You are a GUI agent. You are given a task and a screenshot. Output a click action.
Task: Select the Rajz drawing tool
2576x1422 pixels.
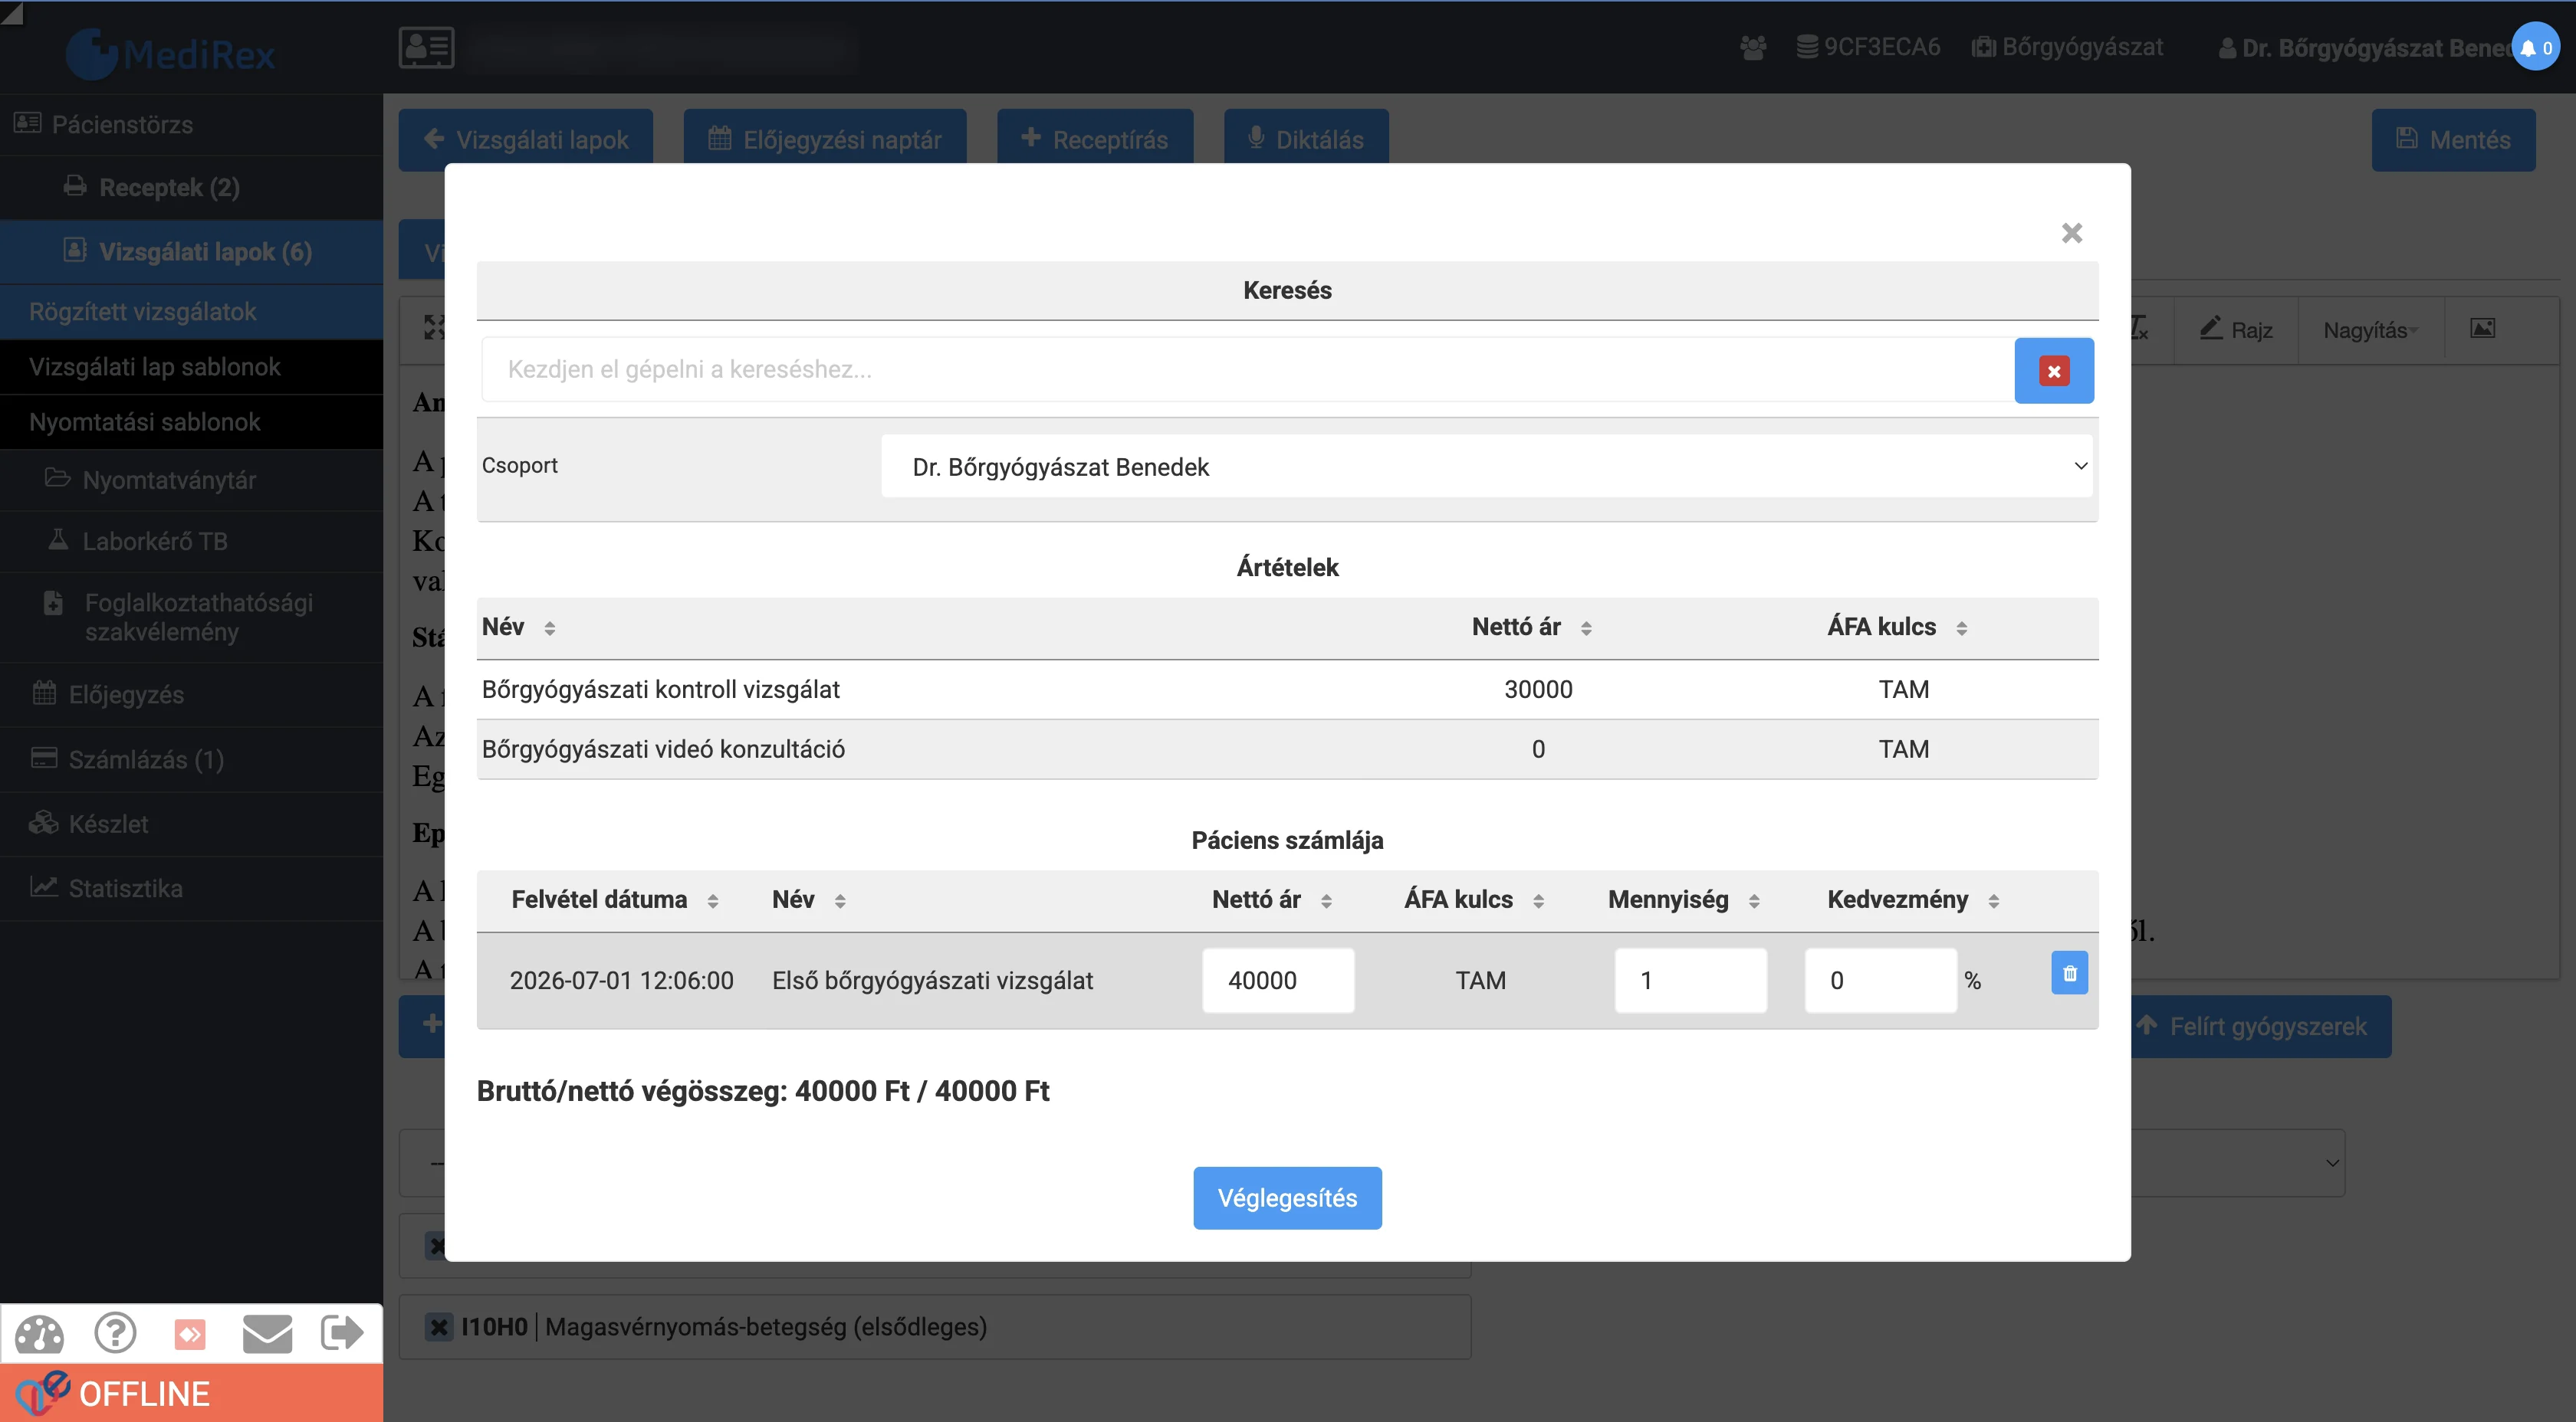coord(2236,329)
